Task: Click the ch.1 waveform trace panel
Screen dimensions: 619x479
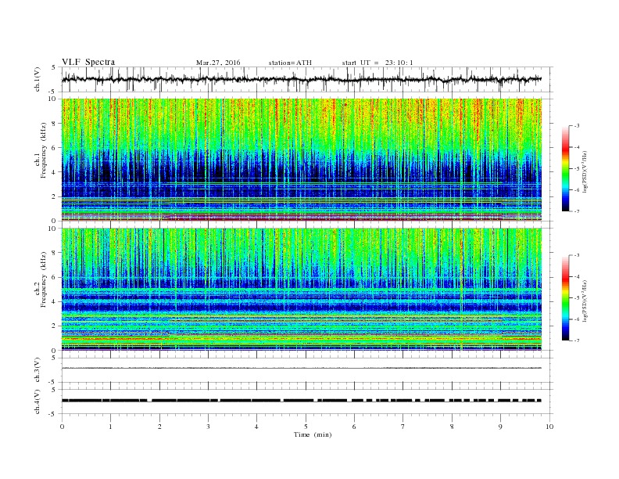Action: pos(307,79)
